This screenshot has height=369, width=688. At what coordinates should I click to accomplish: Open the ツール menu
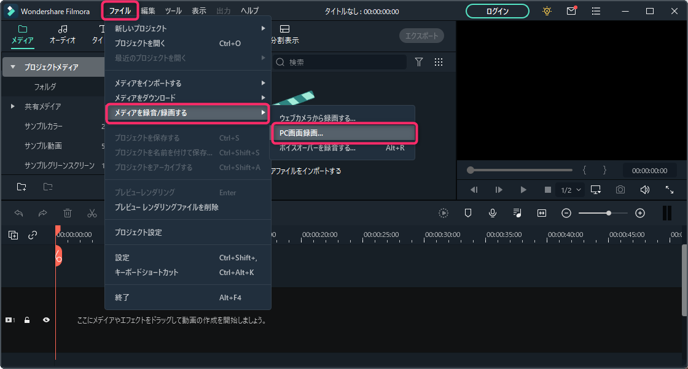click(173, 11)
